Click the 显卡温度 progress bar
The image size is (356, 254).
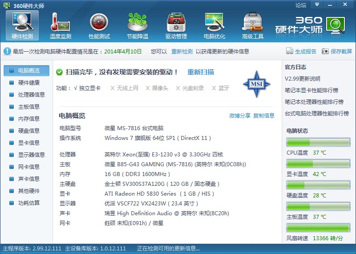(318, 164)
